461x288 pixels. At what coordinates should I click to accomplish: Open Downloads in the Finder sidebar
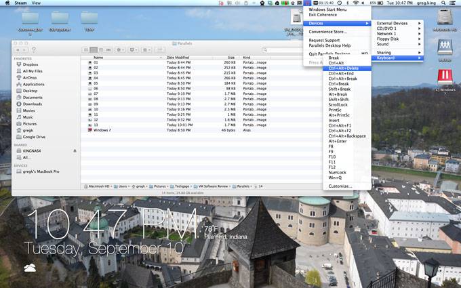32,104
